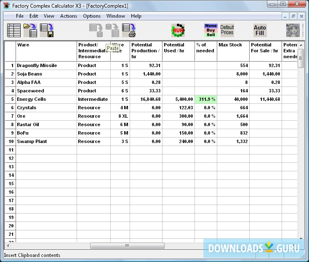Restore the inner document window

pos(293,16)
